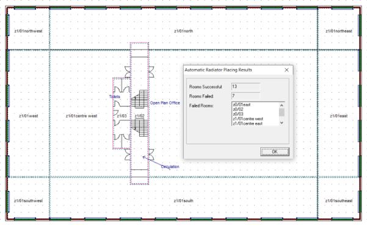This screenshot has height=226, width=367.
Task: Select z1/01centre east in Failed Rooms list
Action: point(248,123)
